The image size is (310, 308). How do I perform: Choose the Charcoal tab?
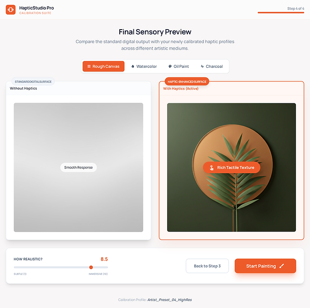pos(212,66)
